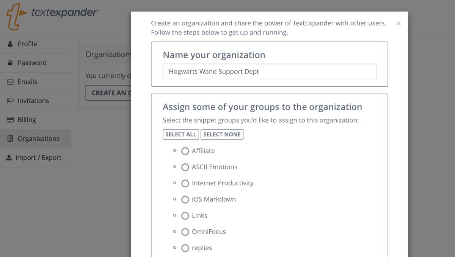
Task: Select the ASCII Emotions group
Action: pyautogui.click(x=185, y=167)
